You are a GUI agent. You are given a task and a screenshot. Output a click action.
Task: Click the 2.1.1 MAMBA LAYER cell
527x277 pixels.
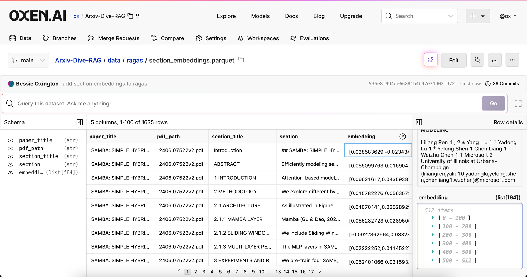[242, 219]
